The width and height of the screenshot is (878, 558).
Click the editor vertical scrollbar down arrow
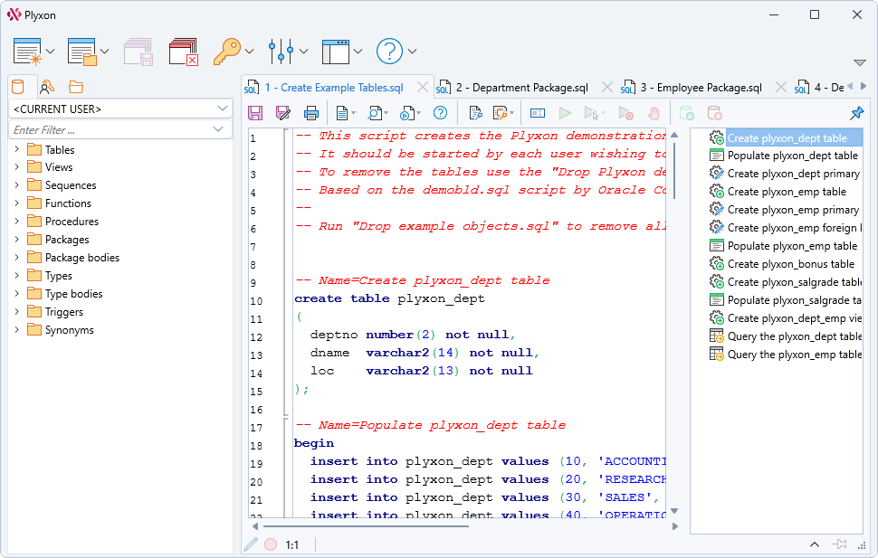pyautogui.click(x=674, y=510)
